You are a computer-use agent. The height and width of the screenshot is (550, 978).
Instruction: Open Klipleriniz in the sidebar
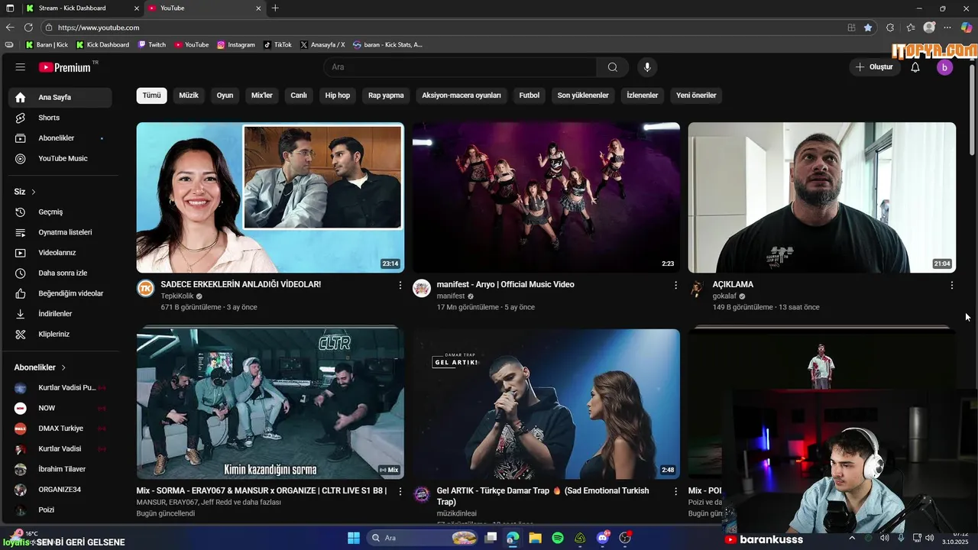pos(60,334)
